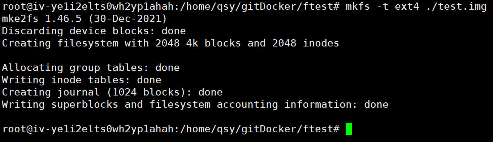Click the last prompt's root@iv hostname
493x142 pixels.
pyautogui.click(x=87, y=129)
